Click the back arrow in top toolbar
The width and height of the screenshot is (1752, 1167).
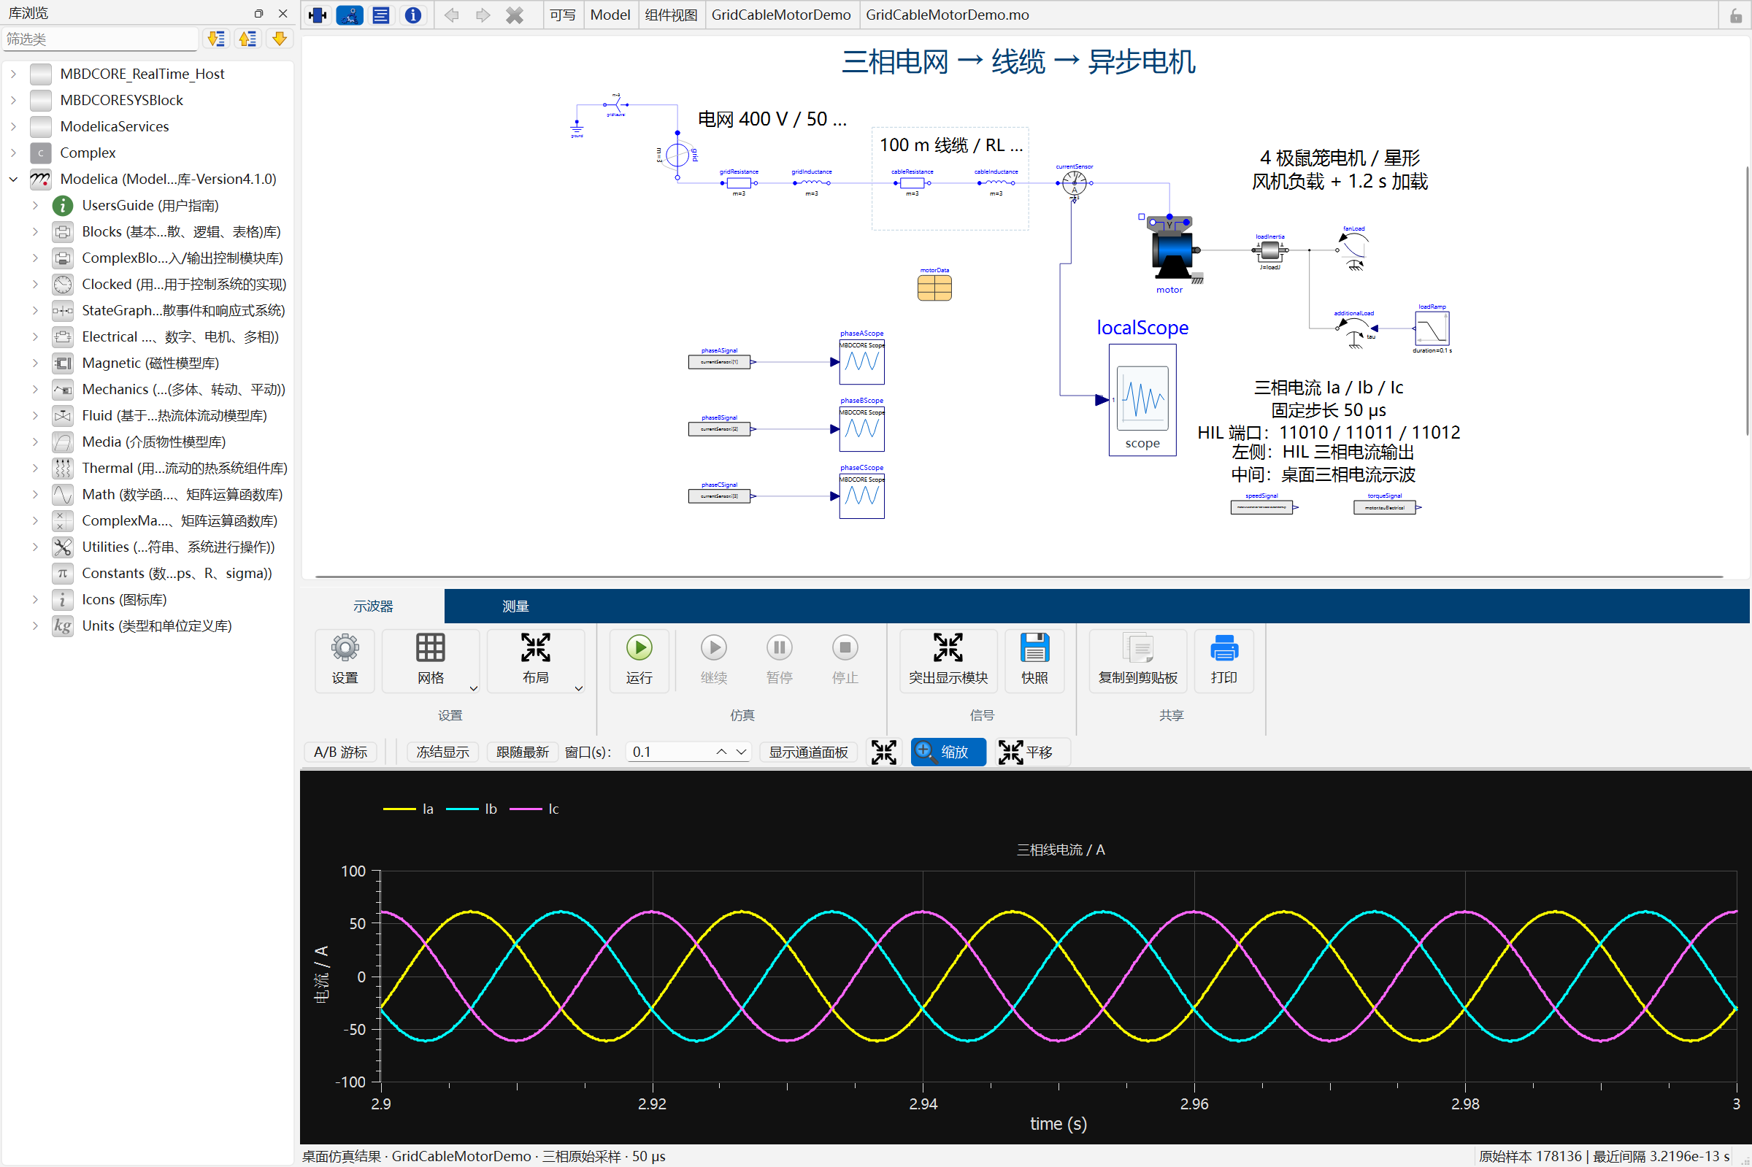[451, 15]
